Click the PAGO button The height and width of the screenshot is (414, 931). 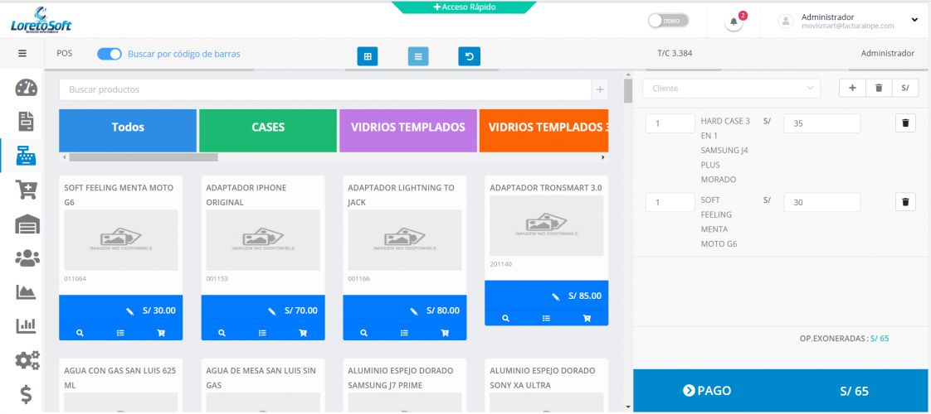[x=706, y=391]
